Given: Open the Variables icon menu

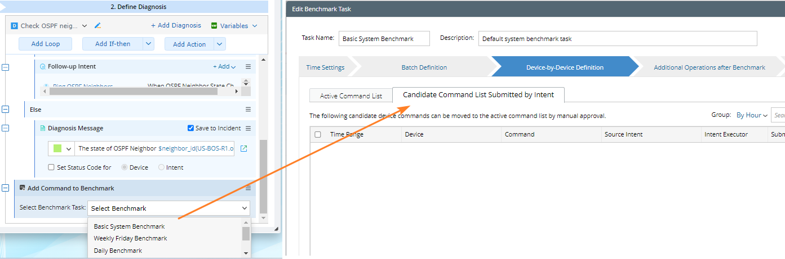Looking at the screenshot, I should coord(214,25).
